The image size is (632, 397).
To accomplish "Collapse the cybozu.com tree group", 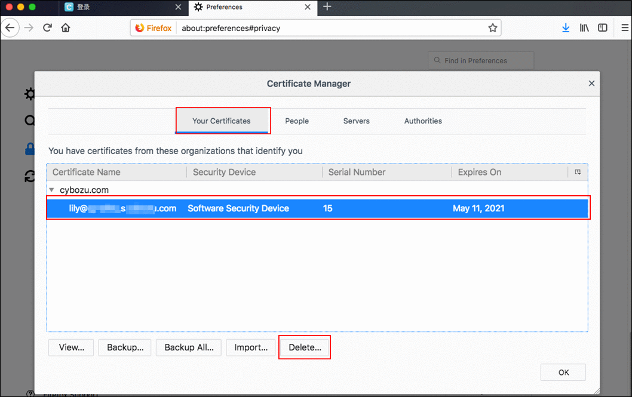I will [x=51, y=190].
